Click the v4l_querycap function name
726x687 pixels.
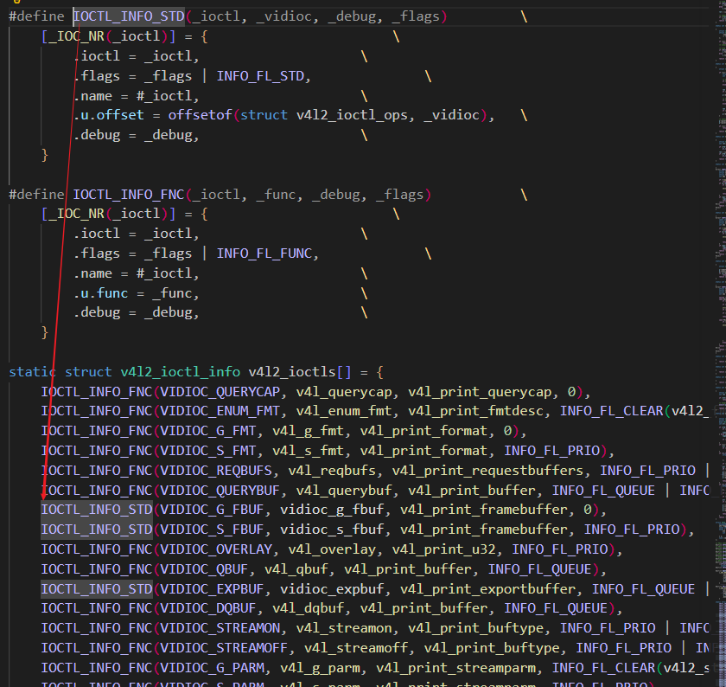344,392
